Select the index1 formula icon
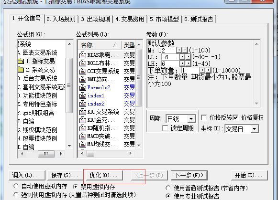 pyautogui.click(x=83, y=95)
